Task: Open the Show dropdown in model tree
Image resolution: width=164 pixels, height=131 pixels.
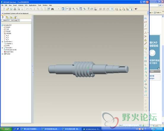Action: pyautogui.click(x=5, y=20)
